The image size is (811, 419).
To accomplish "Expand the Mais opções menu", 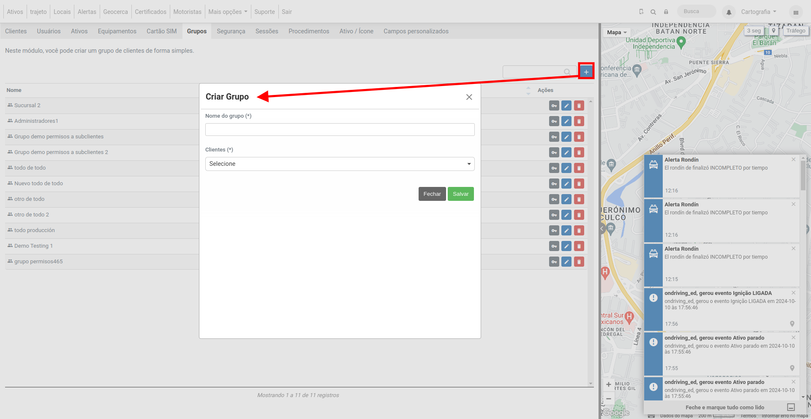I will point(228,12).
